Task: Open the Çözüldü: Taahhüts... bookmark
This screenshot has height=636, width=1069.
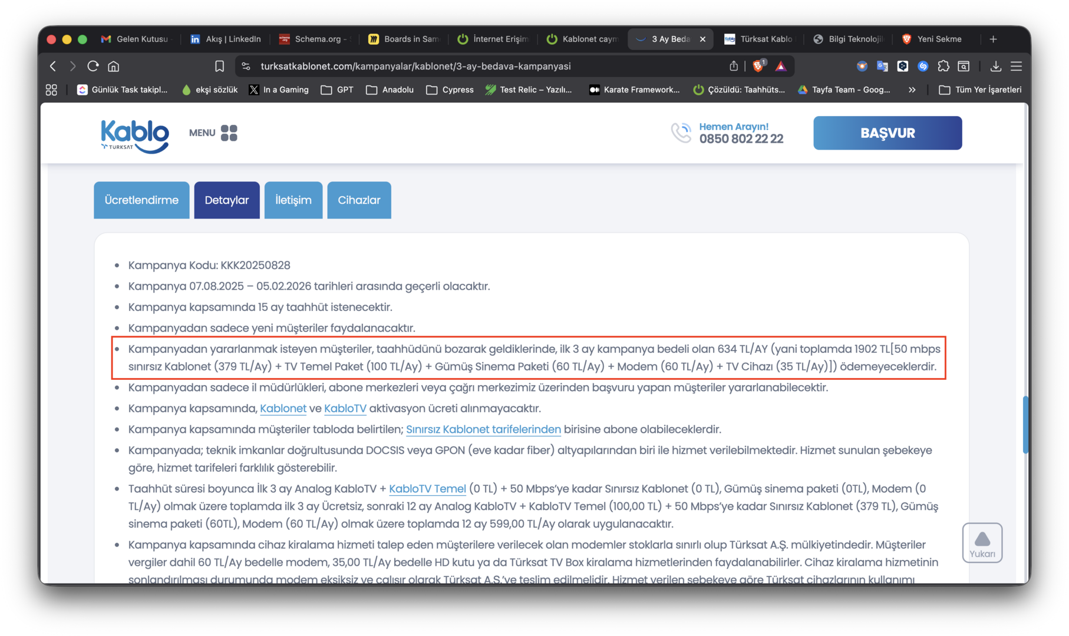Action: (739, 90)
